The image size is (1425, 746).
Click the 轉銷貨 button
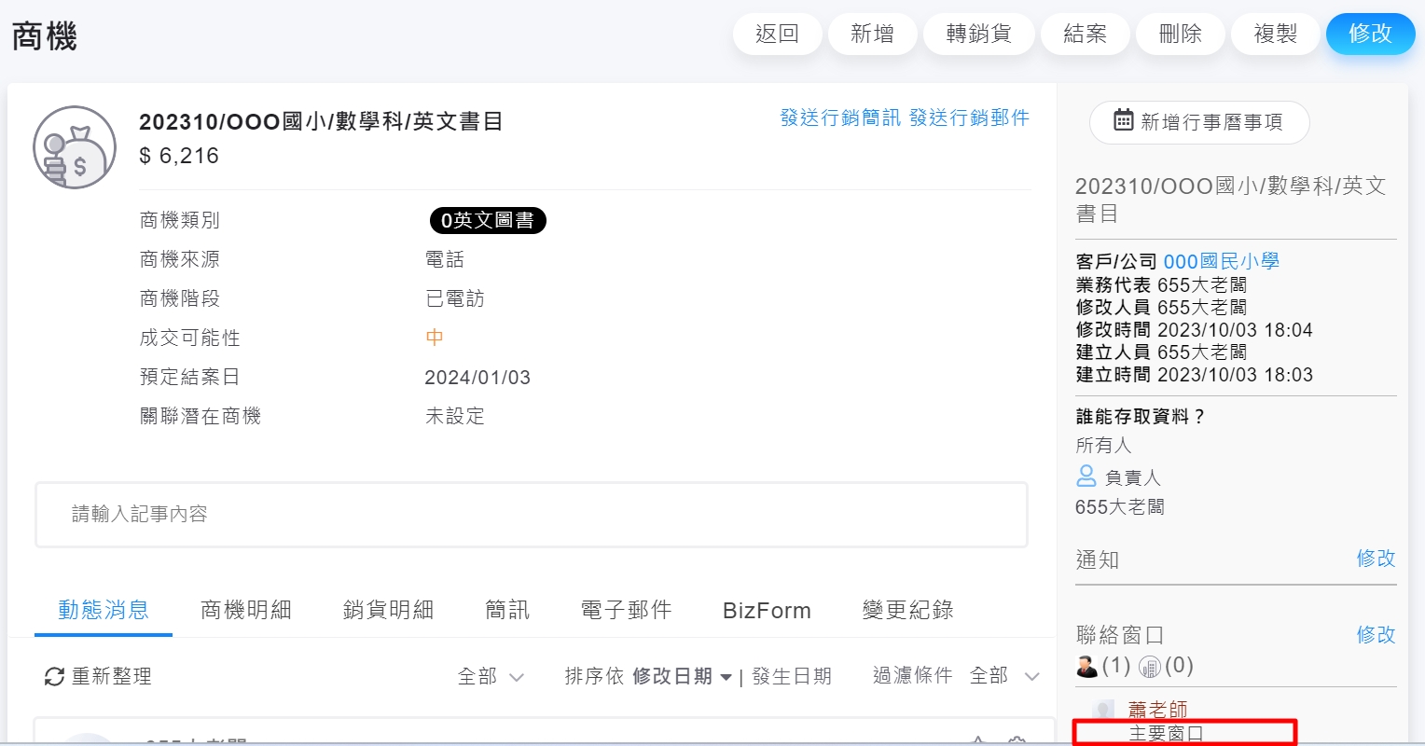pyautogui.click(x=978, y=34)
